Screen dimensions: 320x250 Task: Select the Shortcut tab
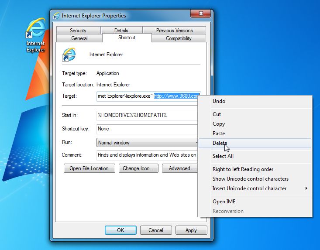click(127, 38)
